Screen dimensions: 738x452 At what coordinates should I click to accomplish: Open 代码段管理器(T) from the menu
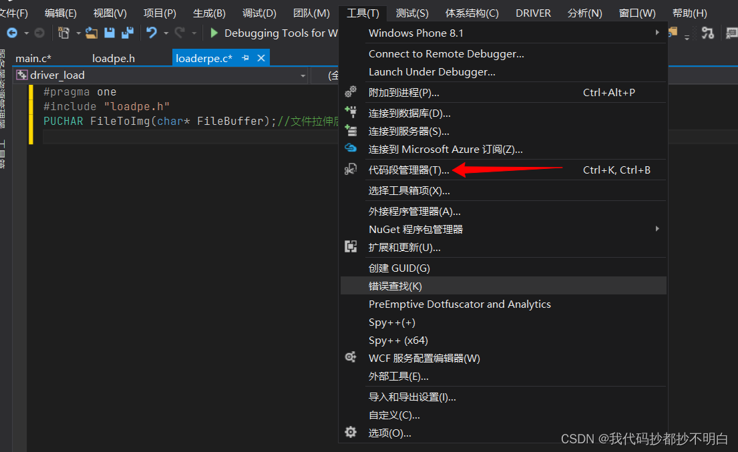[409, 170]
